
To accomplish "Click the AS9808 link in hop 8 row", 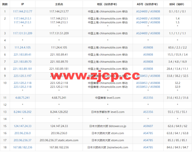I will [x=148, y=69].
